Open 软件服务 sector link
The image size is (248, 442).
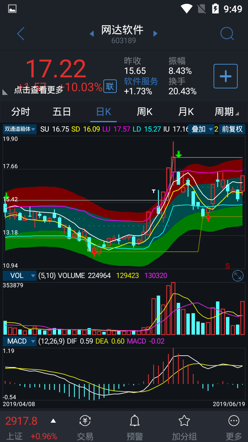[x=141, y=81]
